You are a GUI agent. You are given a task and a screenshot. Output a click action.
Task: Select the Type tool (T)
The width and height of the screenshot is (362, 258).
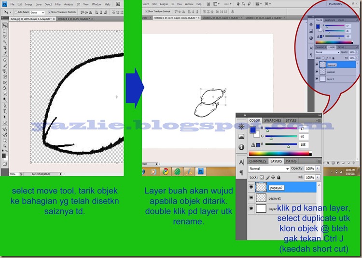click(5, 111)
